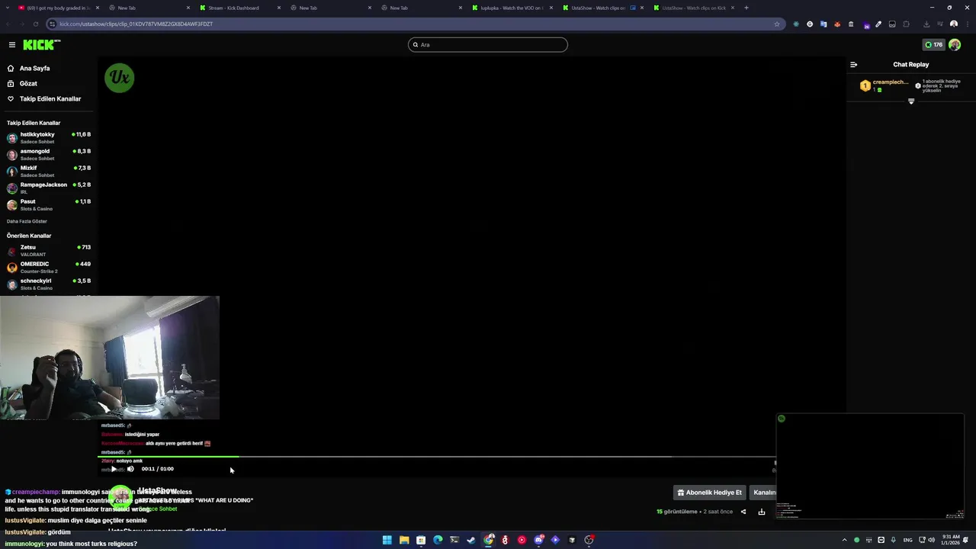Screen dimensions: 976x549
Task: Open Windows Start menu
Action: [387, 540]
